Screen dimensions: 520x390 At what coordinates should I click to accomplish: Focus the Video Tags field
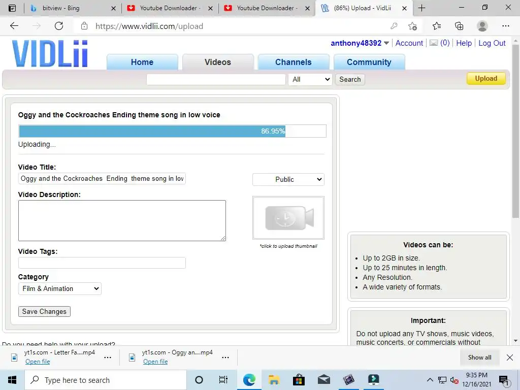click(x=102, y=263)
